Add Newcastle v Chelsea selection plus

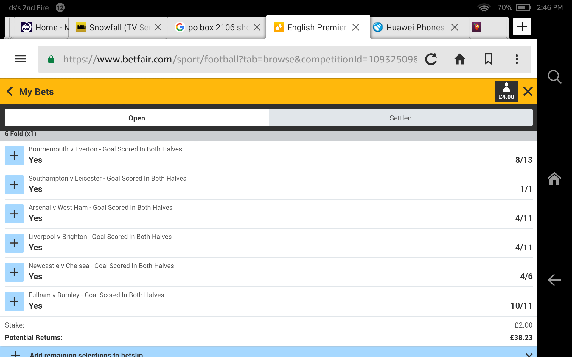14,272
